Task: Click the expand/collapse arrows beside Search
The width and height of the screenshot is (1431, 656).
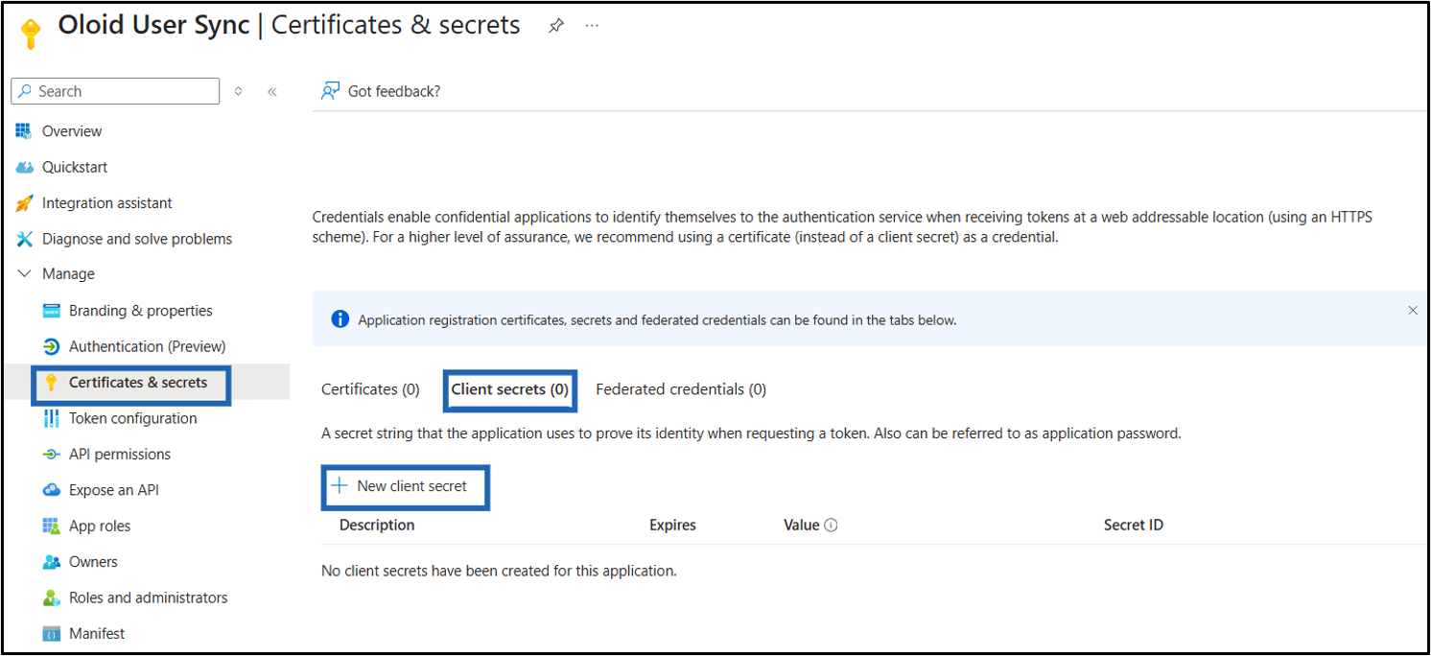Action: [238, 92]
